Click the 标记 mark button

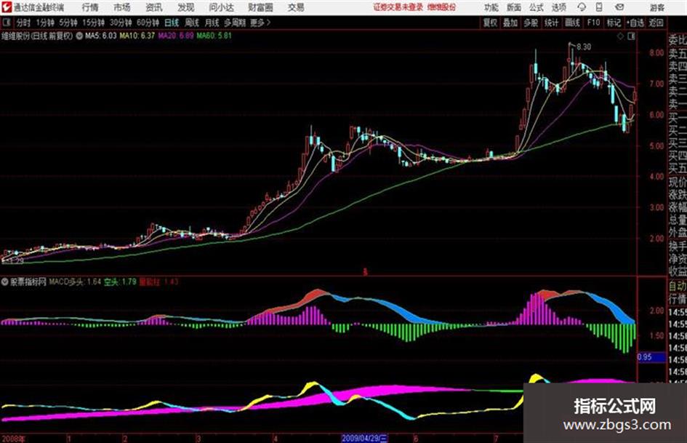coord(614,23)
